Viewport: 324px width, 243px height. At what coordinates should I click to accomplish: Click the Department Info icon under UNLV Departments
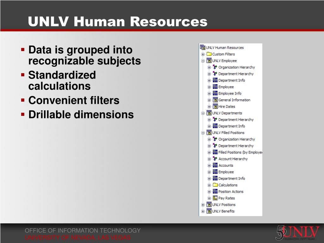(215, 126)
